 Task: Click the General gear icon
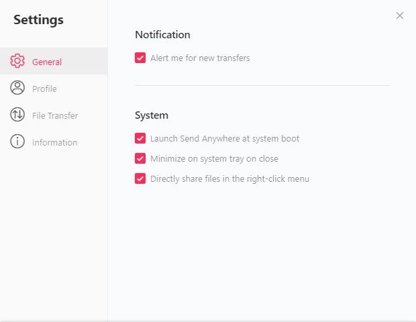point(17,61)
